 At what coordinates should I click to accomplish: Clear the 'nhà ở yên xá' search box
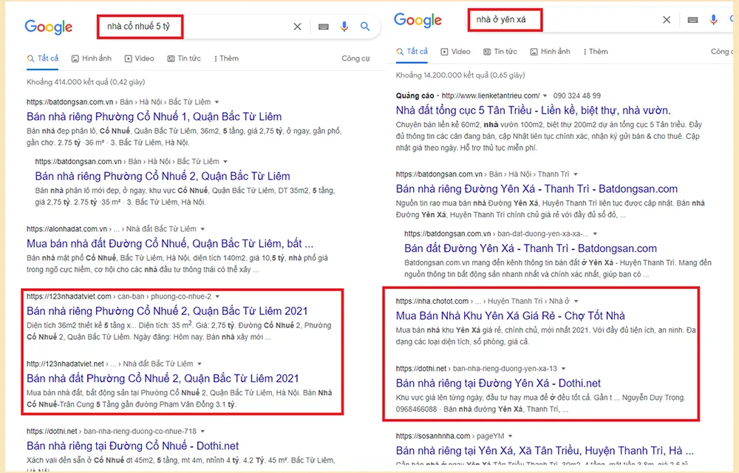[x=667, y=20]
